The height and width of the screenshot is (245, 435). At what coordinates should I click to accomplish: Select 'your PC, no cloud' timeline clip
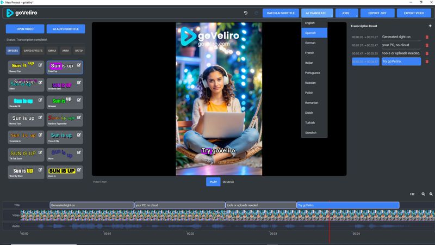point(180,205)
